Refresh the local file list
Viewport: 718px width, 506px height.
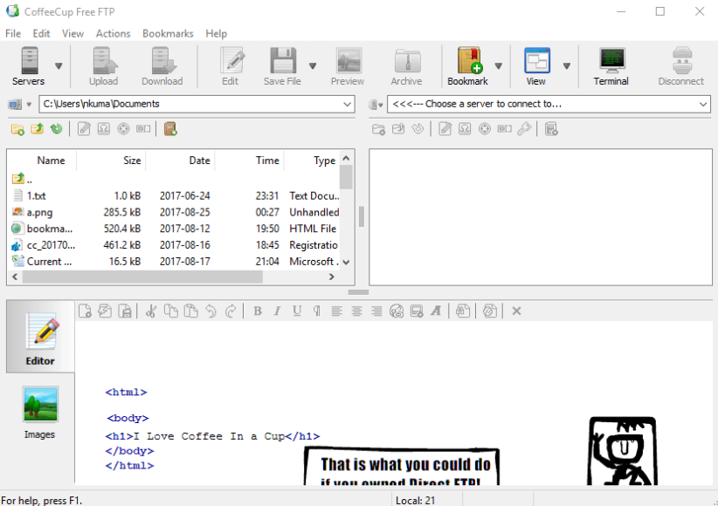(56, 129)
